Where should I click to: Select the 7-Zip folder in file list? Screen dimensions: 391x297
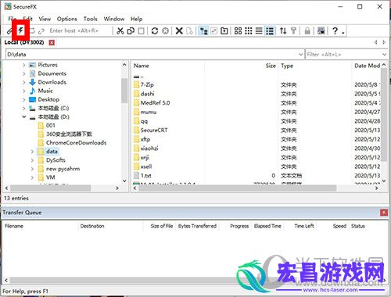147,84
